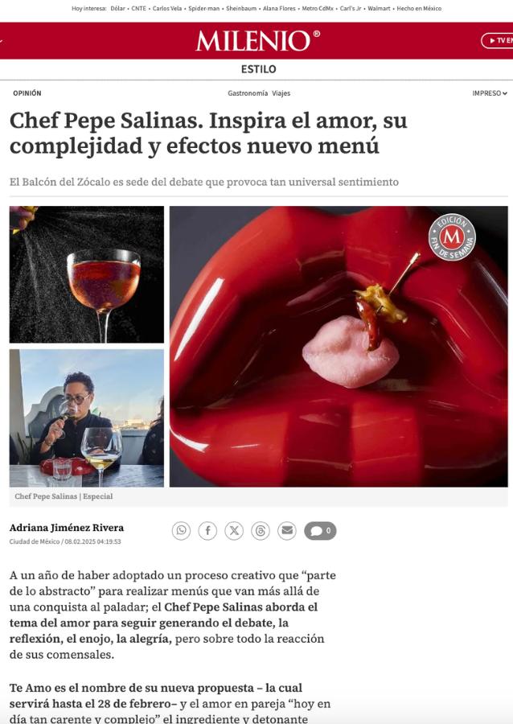The width and height of the screenshot is (513, 724).
Task: Open the Estilo section heading
Action: point(258,69)
